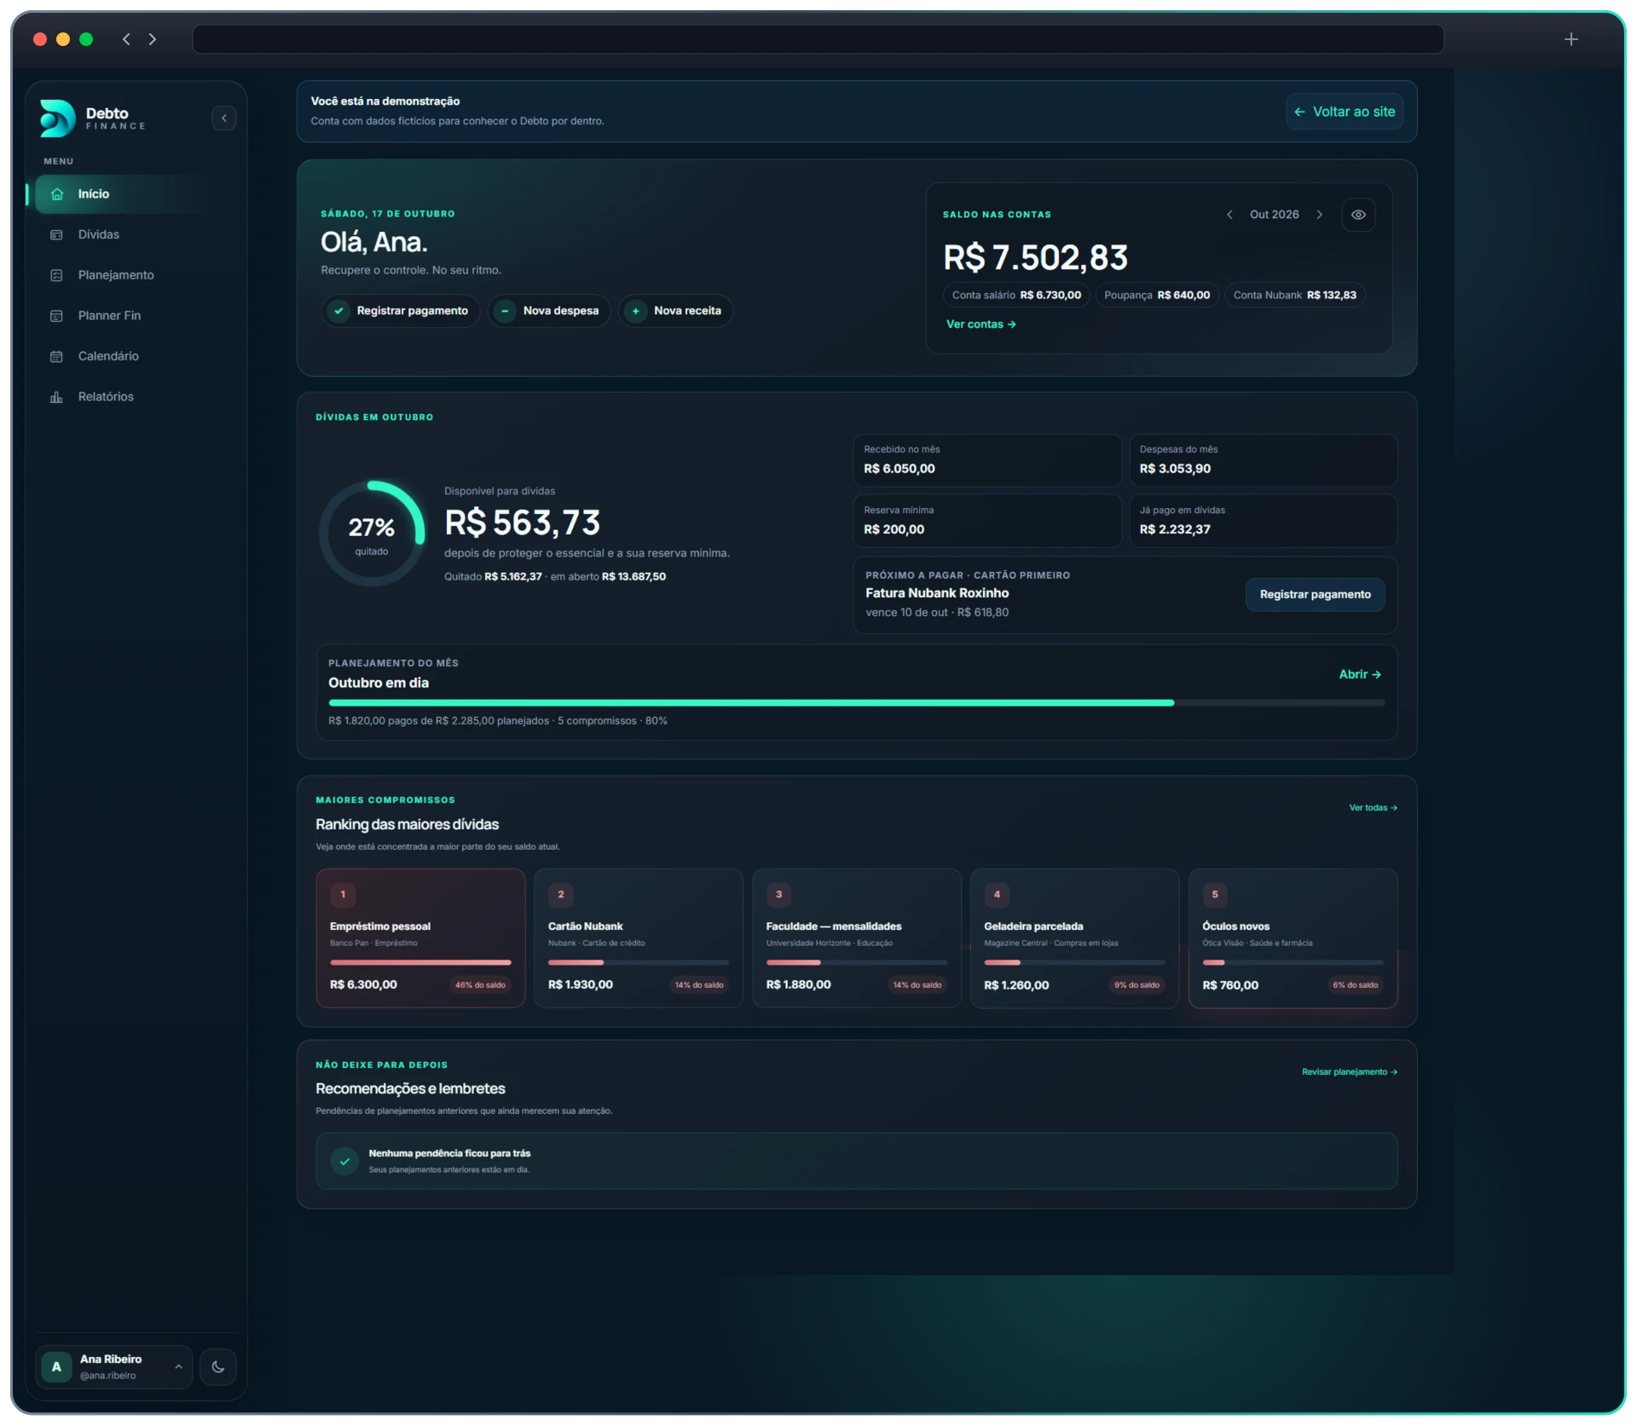
Task: Click the Início home icon
Action: [x=56, y=194]
